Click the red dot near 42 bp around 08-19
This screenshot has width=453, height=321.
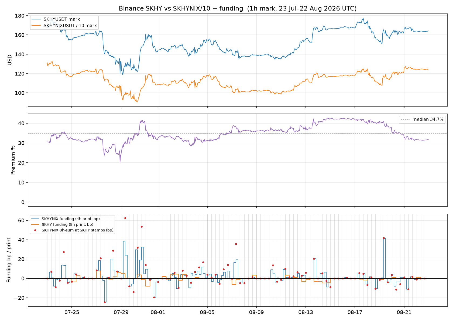[x=384, y=238]
